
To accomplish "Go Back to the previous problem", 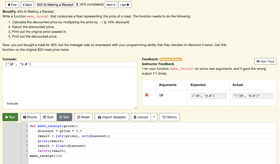I will (27, 5).
